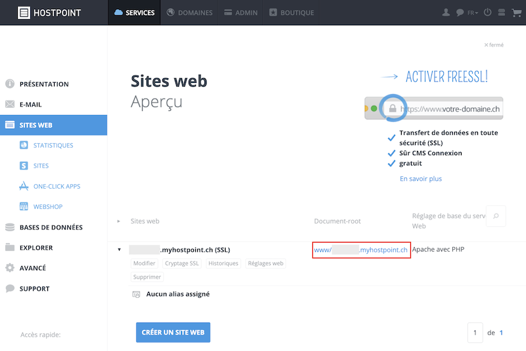Select Sites Web in the sidebar
This screenshot has width=526, height=351.
tap(54, 125)
